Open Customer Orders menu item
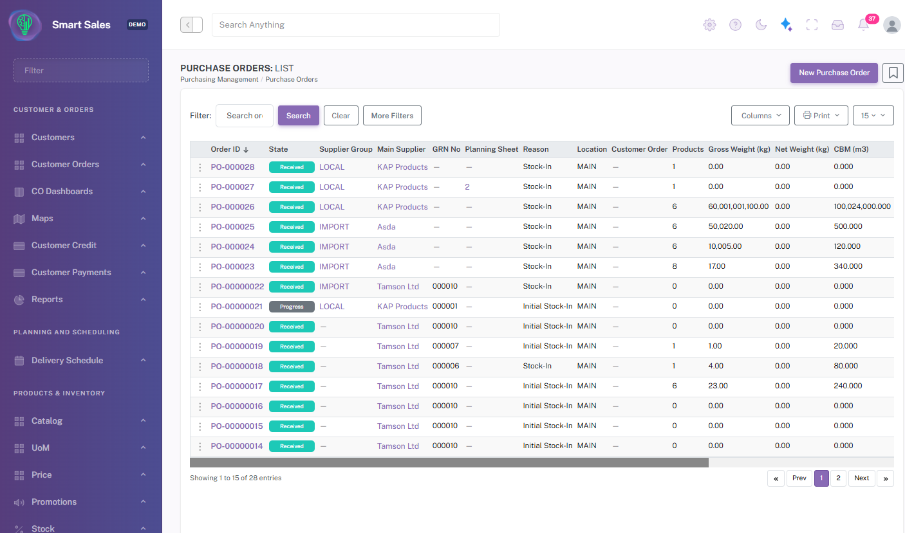The width and height of the screenshot is (905, 533). [x=65, y=165]
